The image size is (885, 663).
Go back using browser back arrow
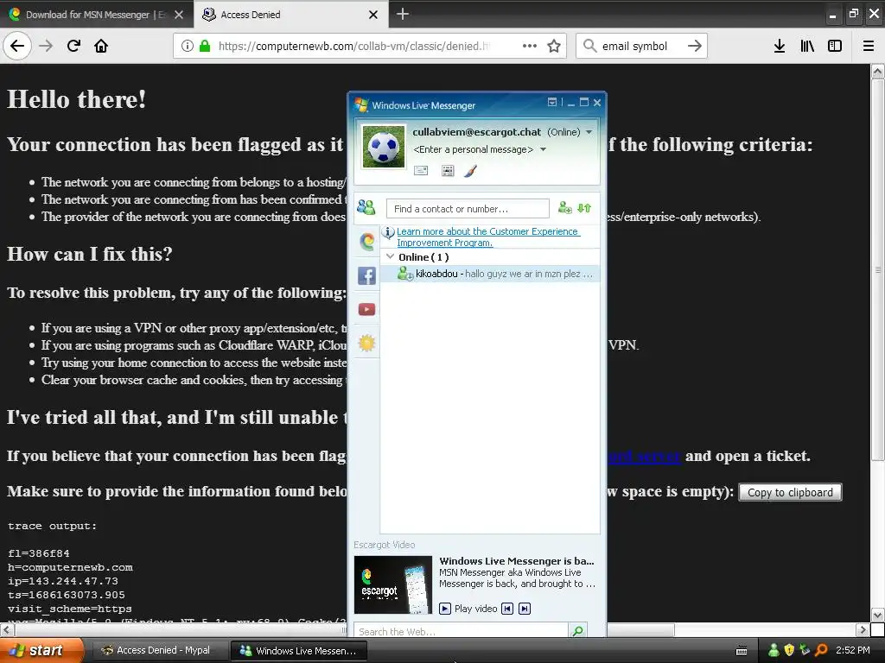coord(17,46)
